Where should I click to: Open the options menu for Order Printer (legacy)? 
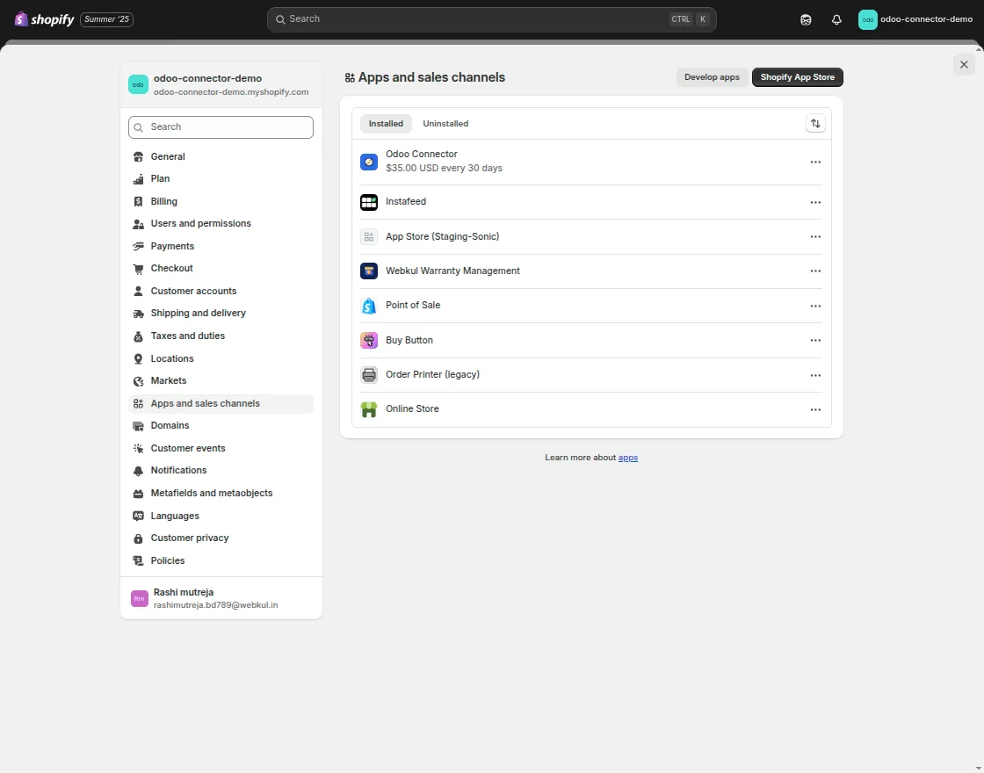815,374
